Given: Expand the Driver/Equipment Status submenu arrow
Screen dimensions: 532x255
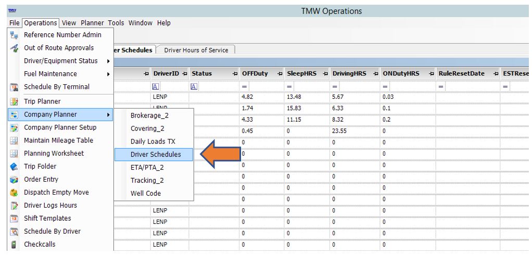Looking at the screenshot, I should (109, 61).
